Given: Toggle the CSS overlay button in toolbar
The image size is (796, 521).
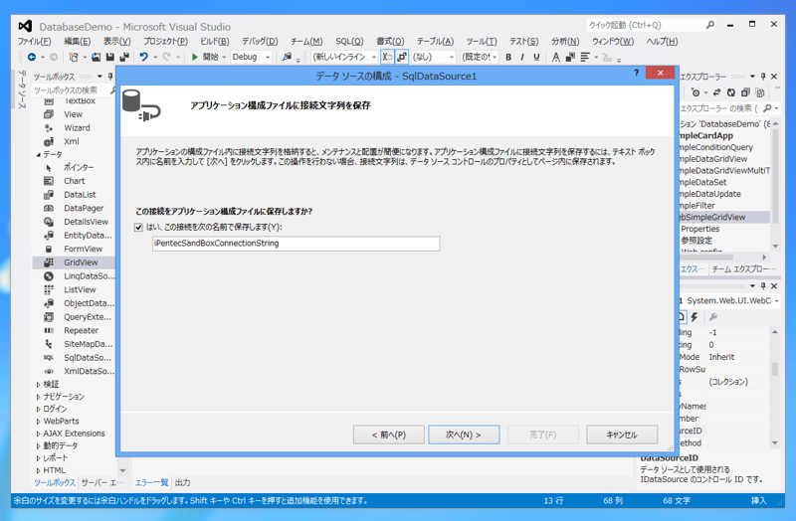Looking at the screenshot, I should pyautogui.click(x=402, y=57).
